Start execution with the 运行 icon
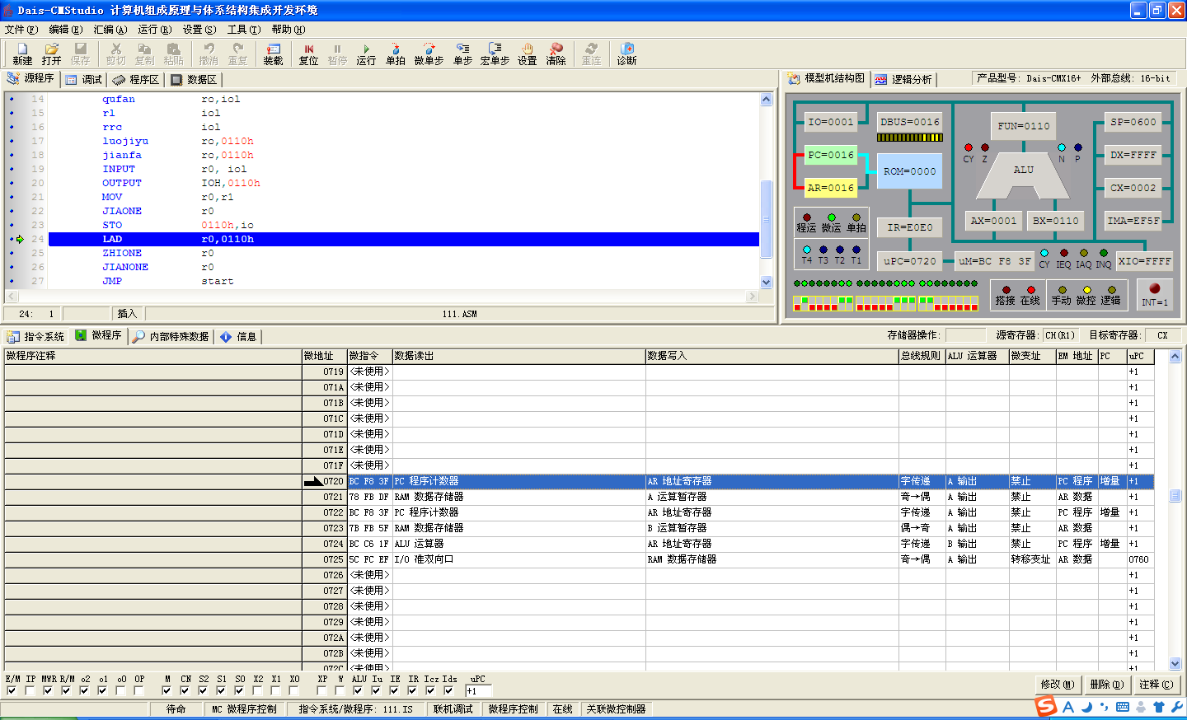Image resolution: width=1187 pixels, height=720 pixels. tap(366, 54)
